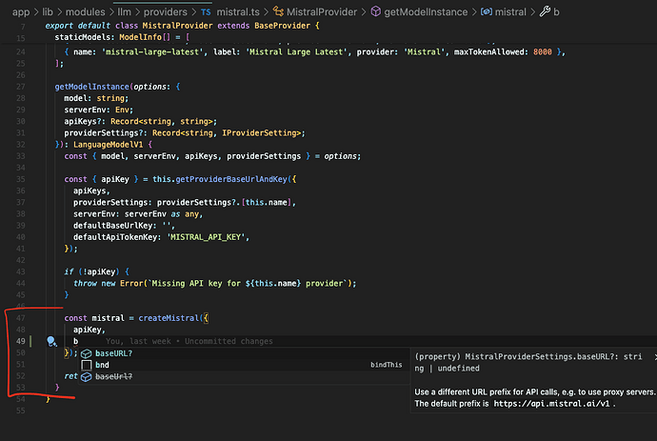
Task: Select the 'b' property breadcrumb
Action: point(556,12)
